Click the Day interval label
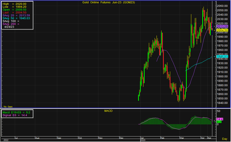 point(225,139)
